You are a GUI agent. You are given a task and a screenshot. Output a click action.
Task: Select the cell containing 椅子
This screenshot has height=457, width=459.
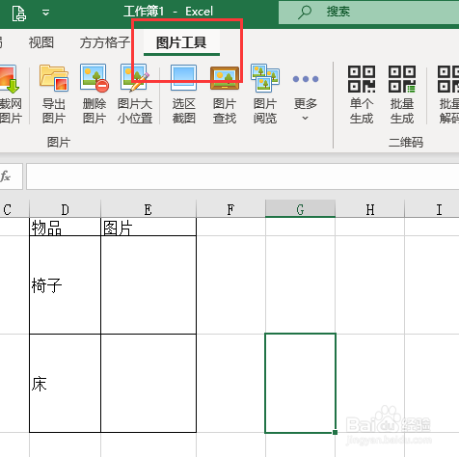[65, 285]
